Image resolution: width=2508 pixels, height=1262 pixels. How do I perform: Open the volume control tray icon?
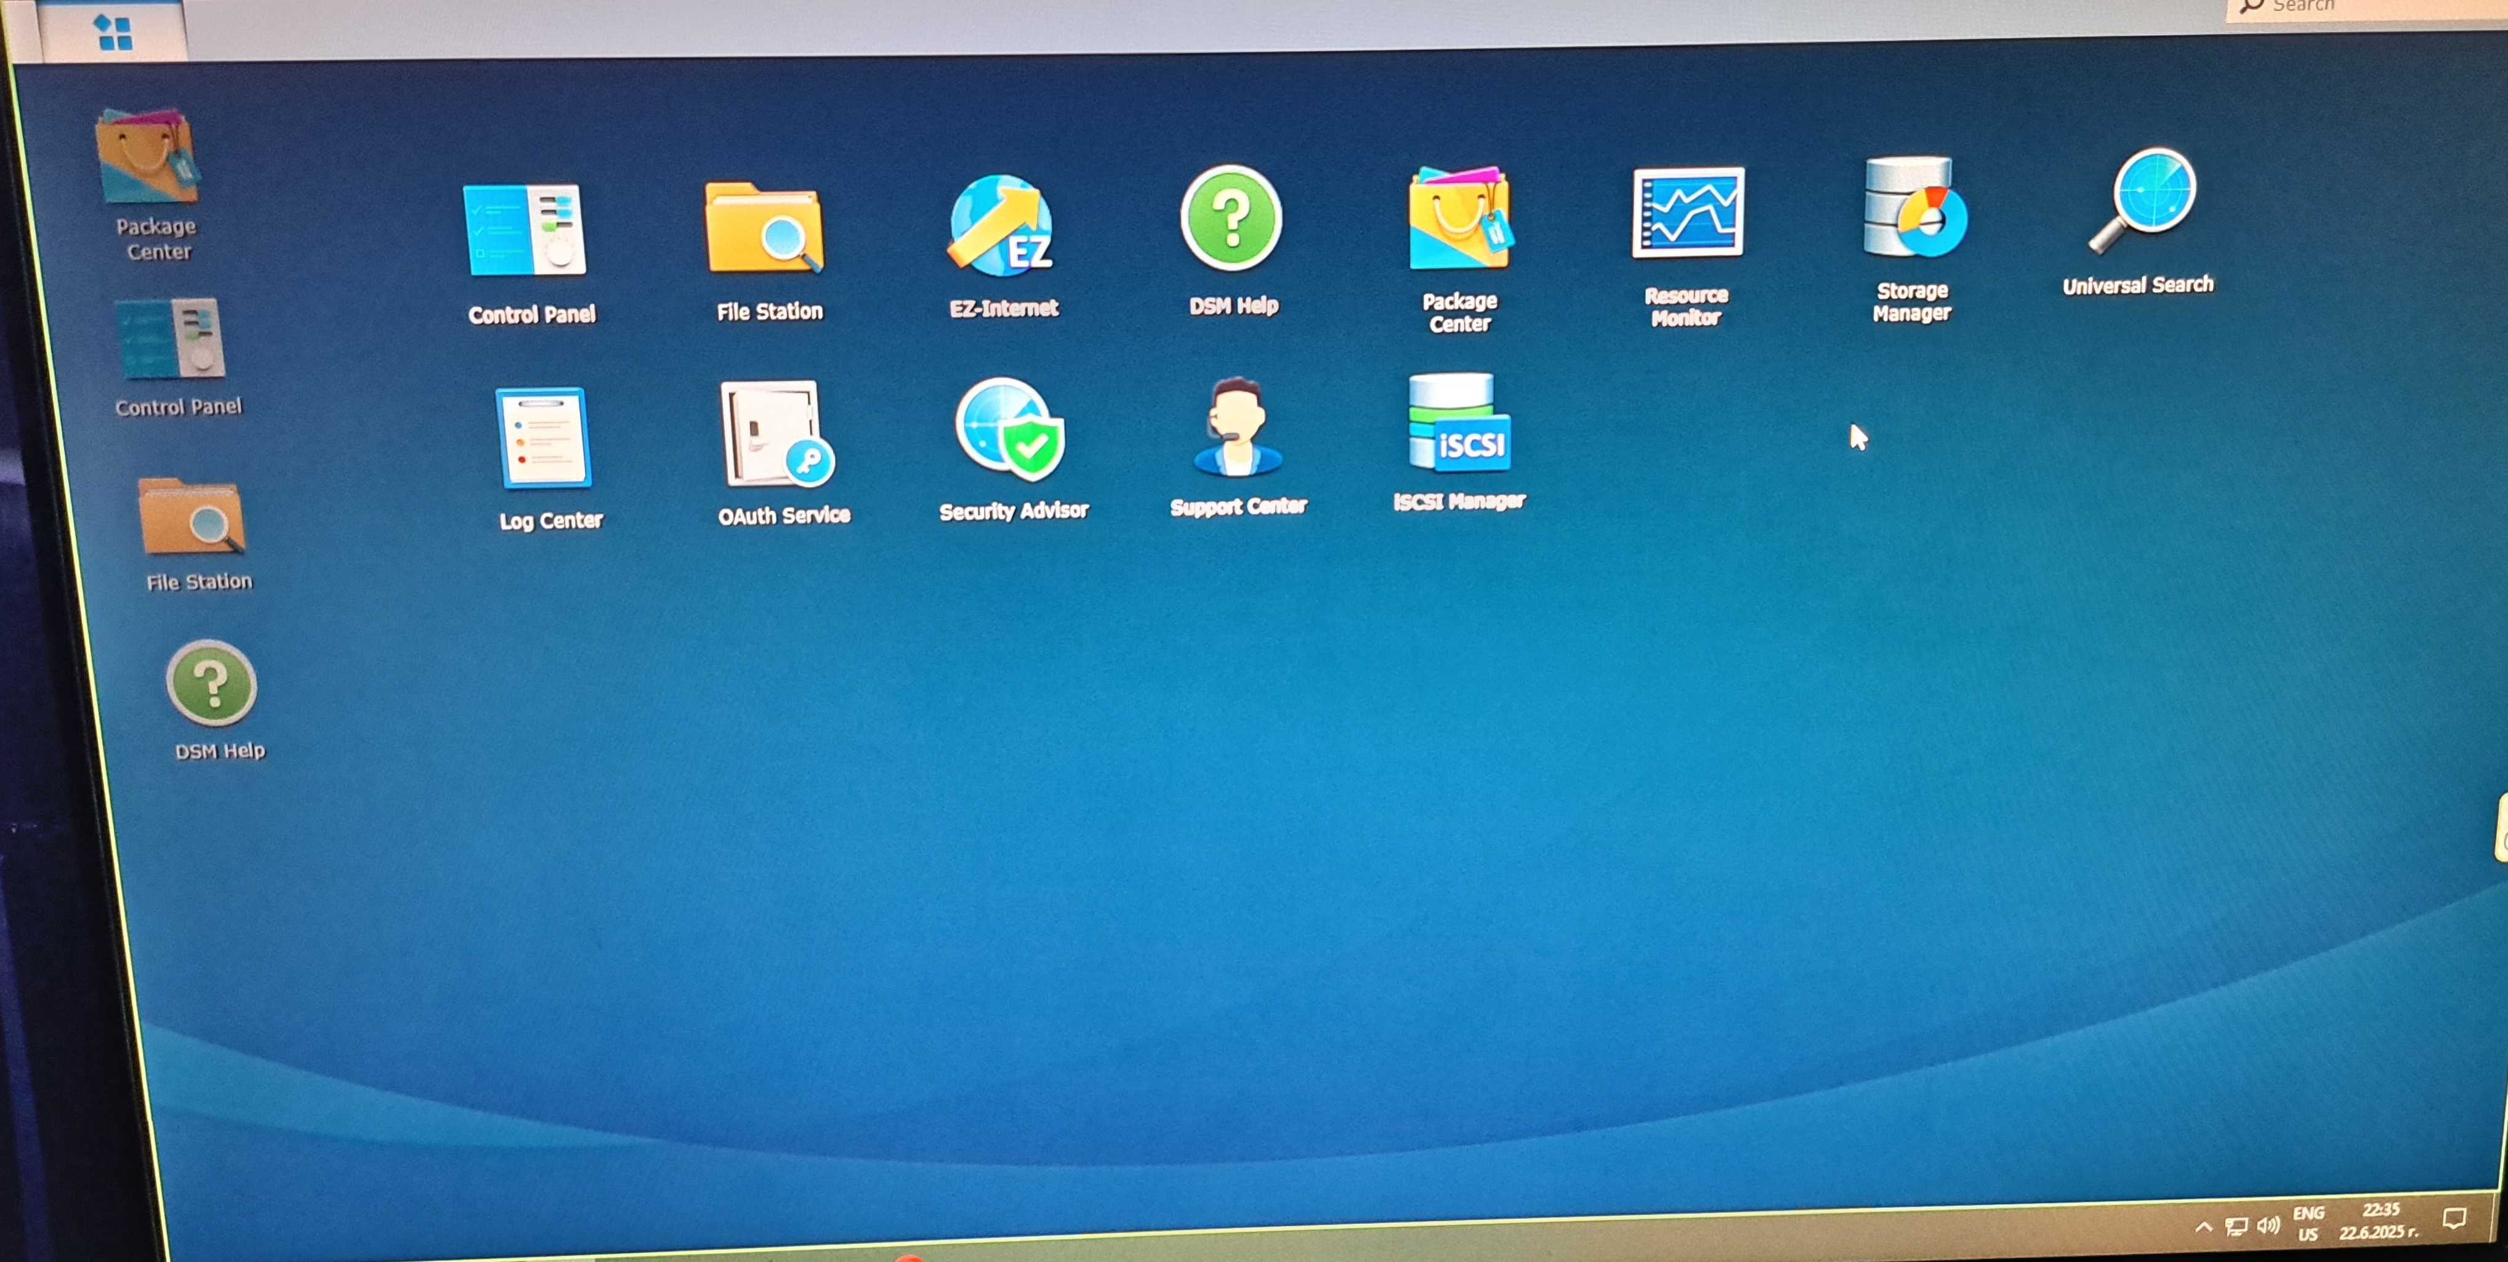(x=2268, y=1225)
